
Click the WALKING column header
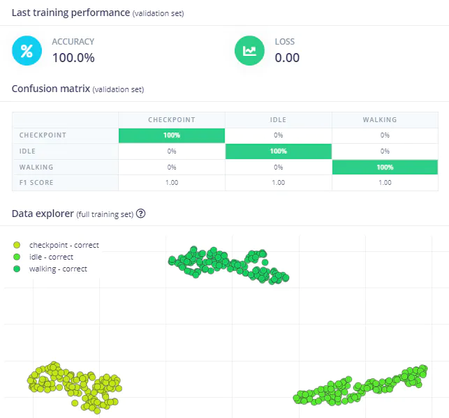pyautogui.click(x=385, y=119)
